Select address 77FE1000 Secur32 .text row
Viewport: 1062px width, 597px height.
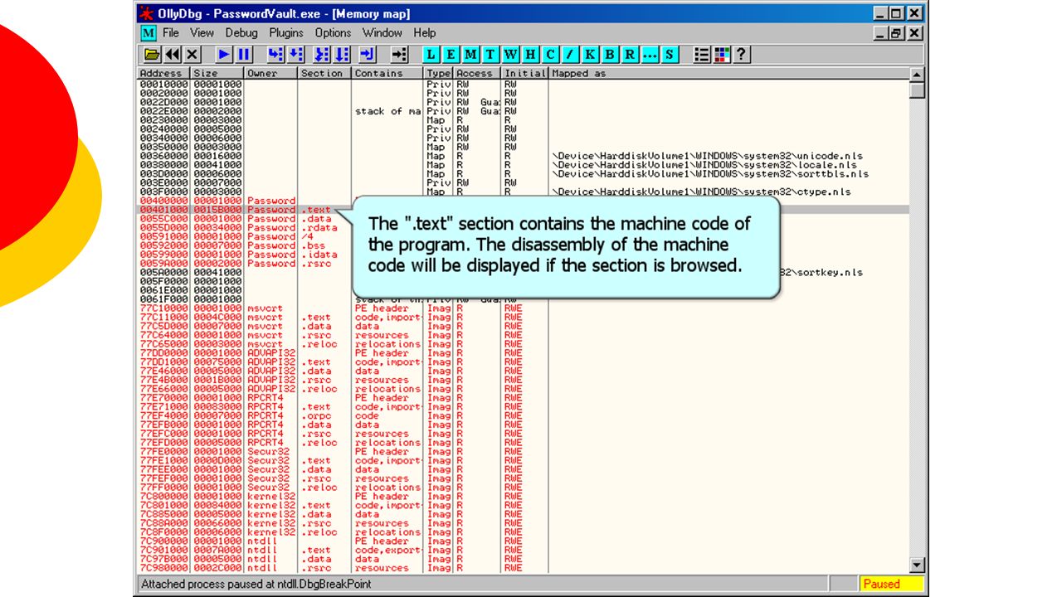click(x=524, y=461)
